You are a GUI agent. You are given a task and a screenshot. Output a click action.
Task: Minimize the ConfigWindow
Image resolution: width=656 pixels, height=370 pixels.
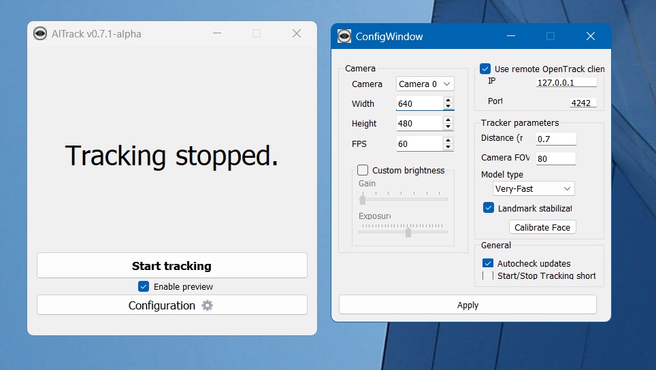[511, 36]
